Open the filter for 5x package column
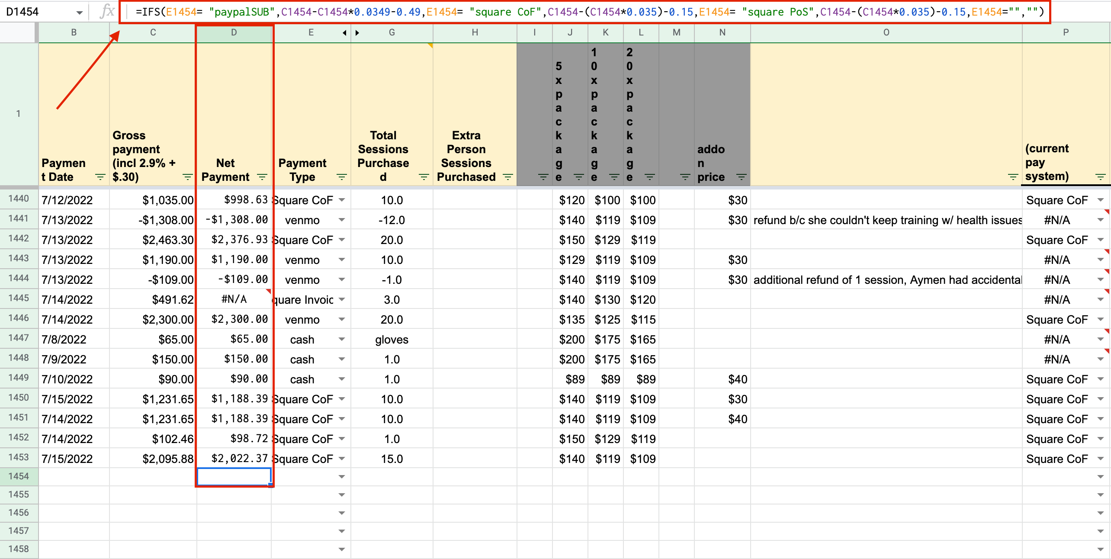Viewport: 1111px width, 559px height. (579, 177)
